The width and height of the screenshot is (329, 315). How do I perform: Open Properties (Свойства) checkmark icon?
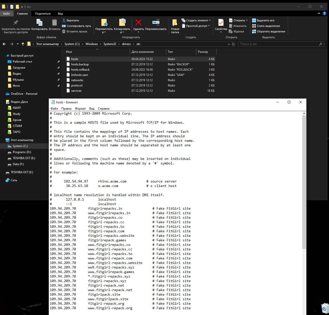[221, 23]
